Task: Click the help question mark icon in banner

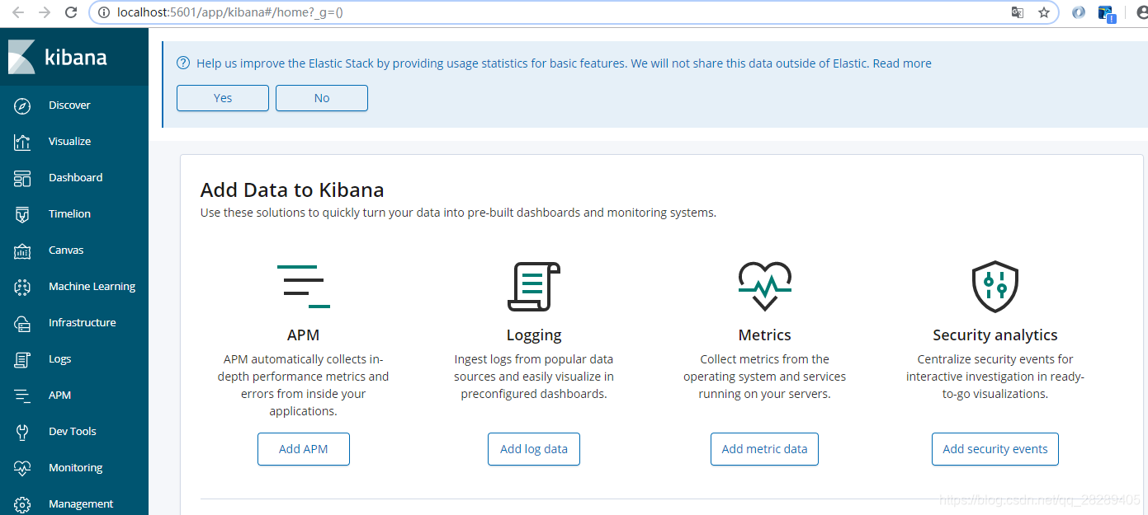Action: [x=183, y=63]
